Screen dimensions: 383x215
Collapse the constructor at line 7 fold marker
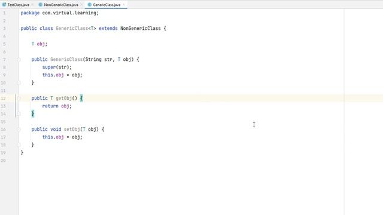[x=19, y=60]
